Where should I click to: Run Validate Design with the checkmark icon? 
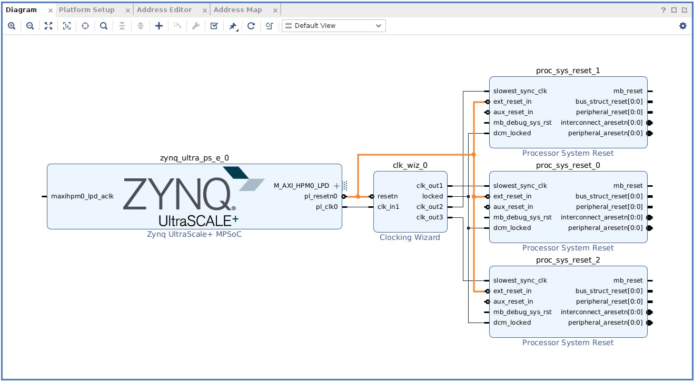coord(214,26)
